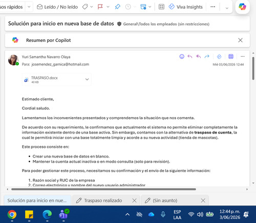This screenshot has height=223, width=256.
Task: Expand the tag dropdown arrow
Action: (92, 7)
